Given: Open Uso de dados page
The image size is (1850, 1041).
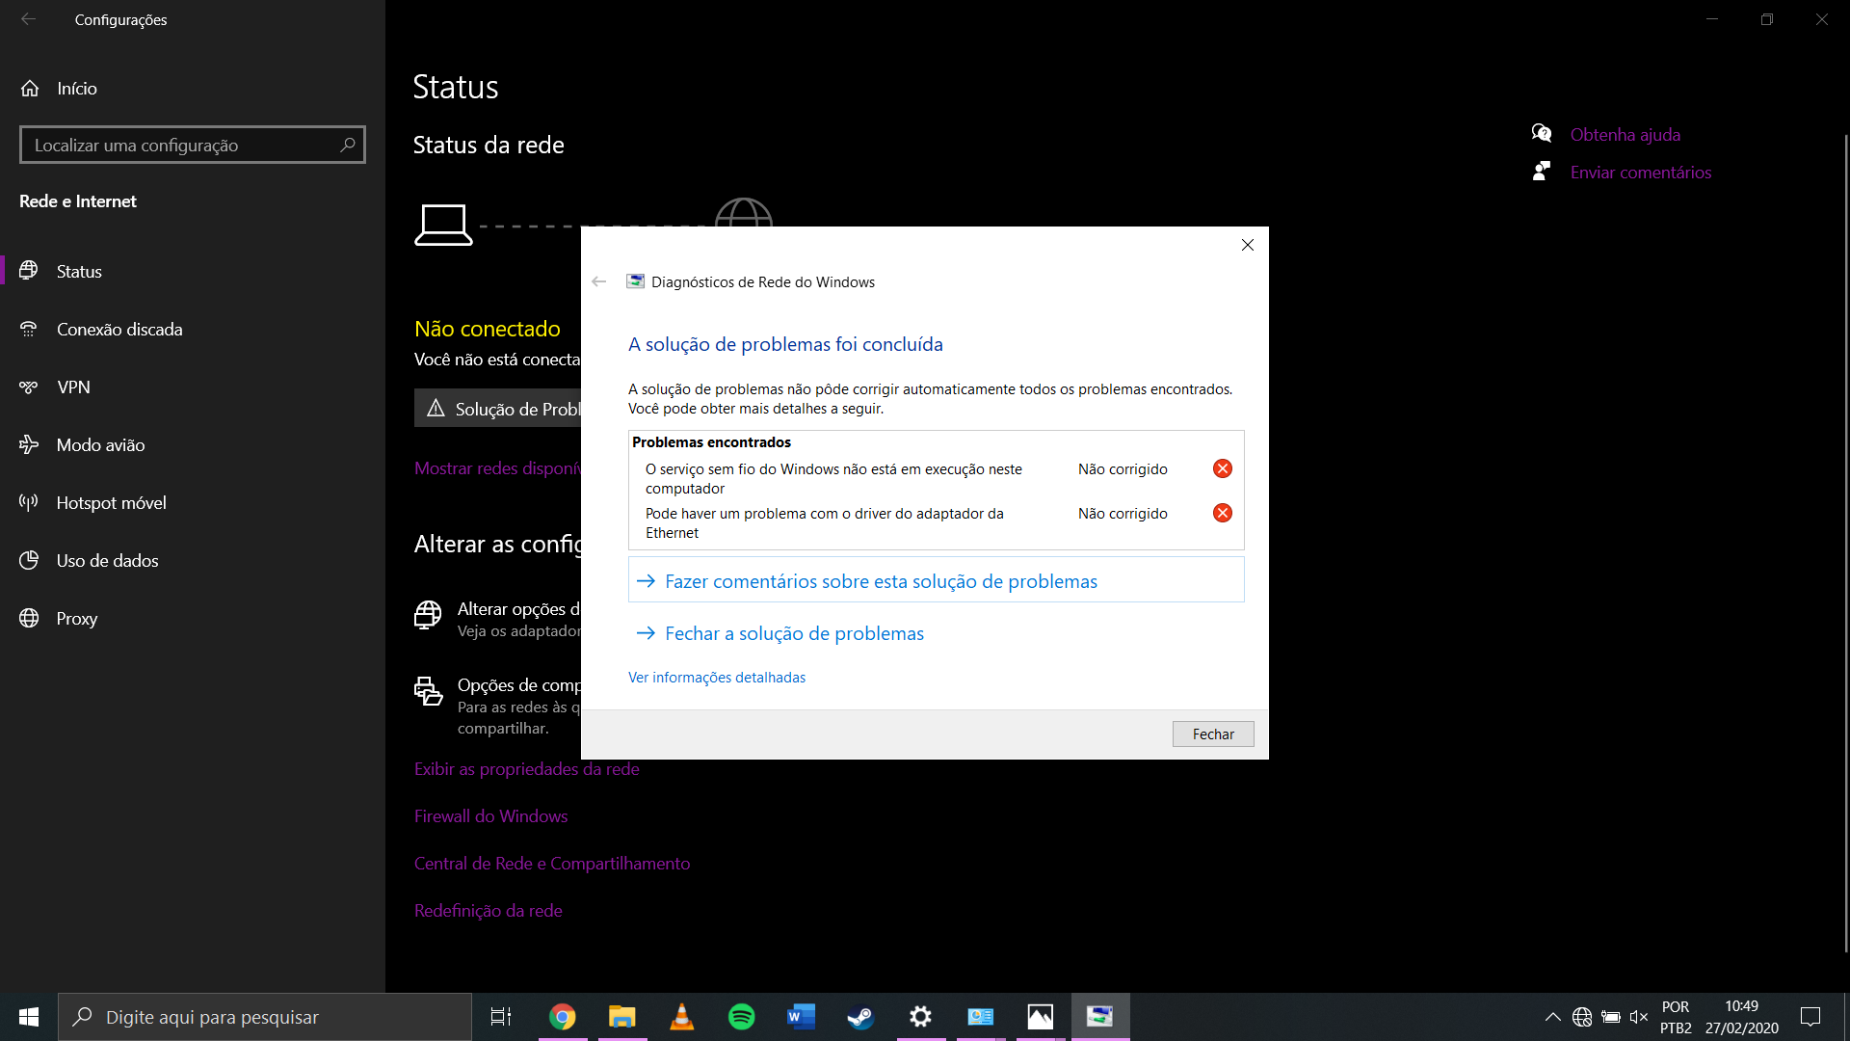Looking at the screenshot, I should point(107,561).
